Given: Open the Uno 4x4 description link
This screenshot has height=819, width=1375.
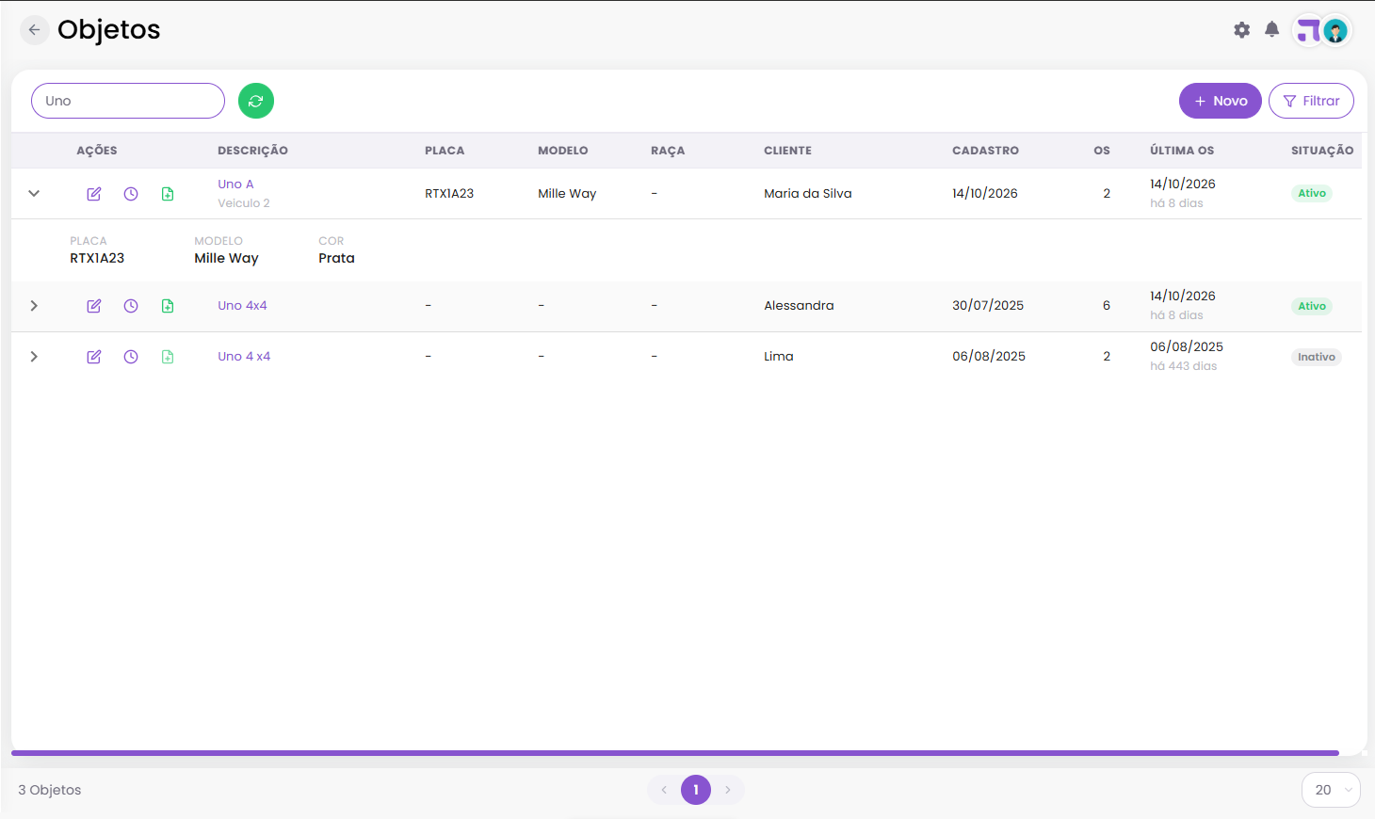Looking at the screenshot, I should point(242,306).
